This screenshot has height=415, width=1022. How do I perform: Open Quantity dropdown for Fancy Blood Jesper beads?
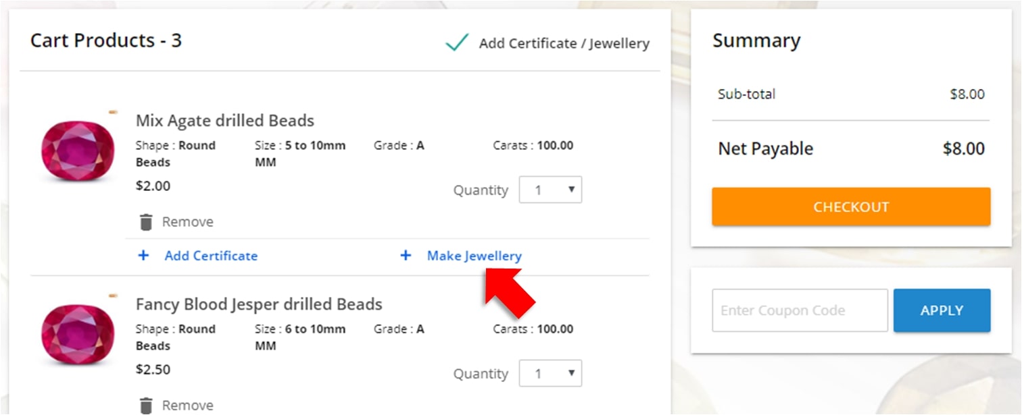[x=550, y=374]
